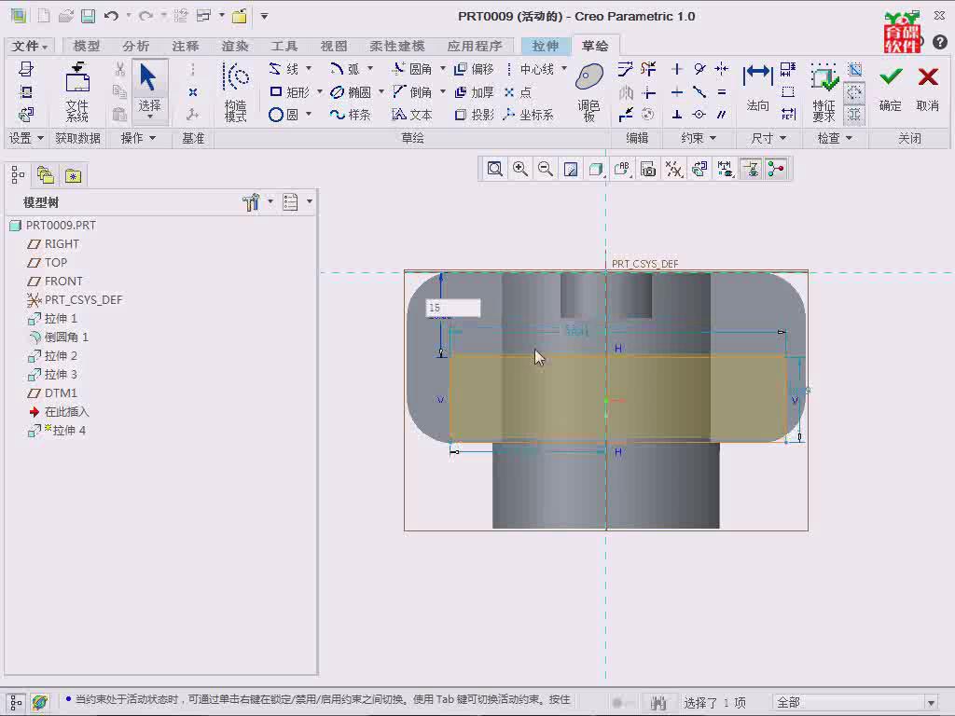Apply the coincident constraint
Viewport: 955px width, 716px height.
699,92
